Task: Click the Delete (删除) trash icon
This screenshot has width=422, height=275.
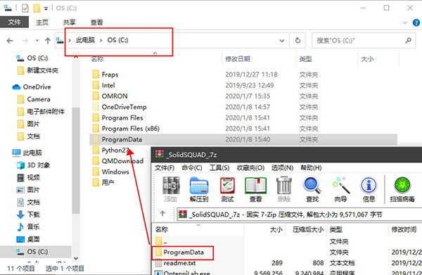Action: [x=284, y=189]
